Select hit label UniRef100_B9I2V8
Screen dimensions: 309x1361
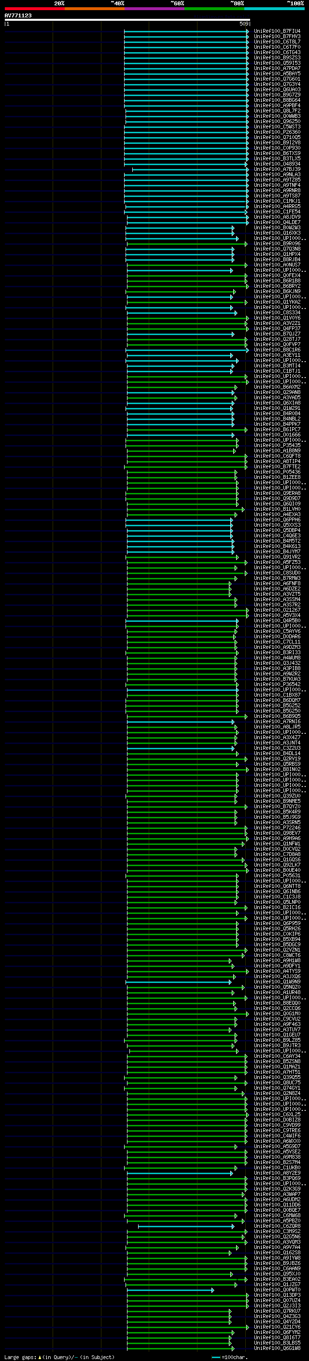(x=277, y=142)
